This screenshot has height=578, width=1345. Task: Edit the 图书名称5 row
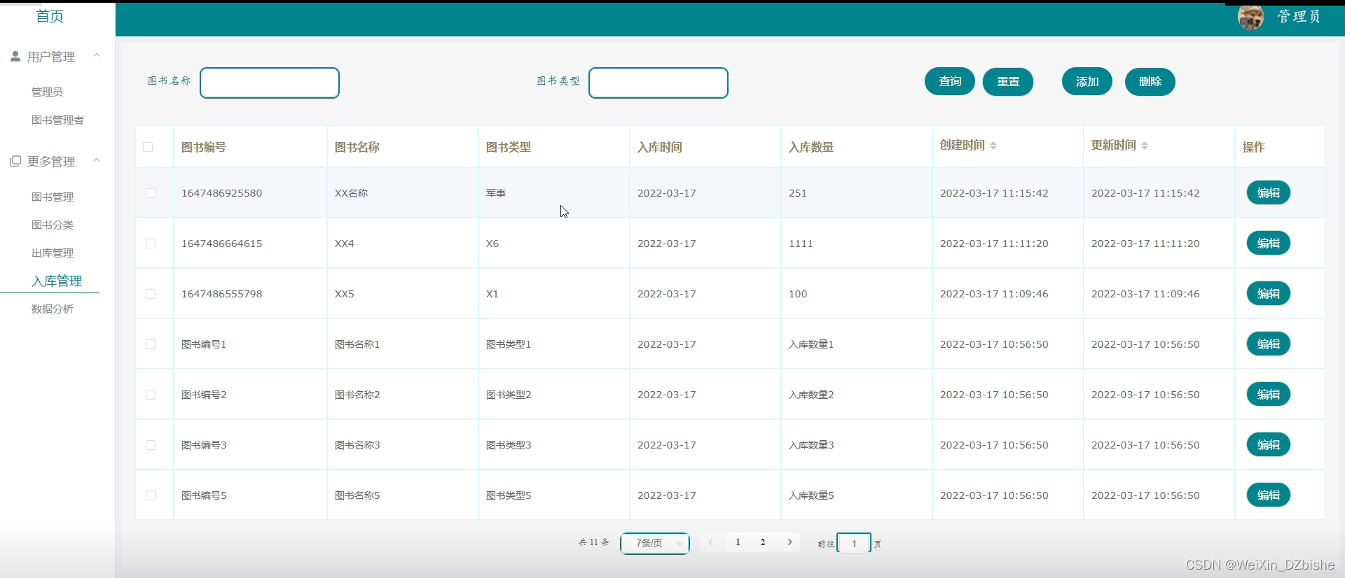(x=1269, y=495)
